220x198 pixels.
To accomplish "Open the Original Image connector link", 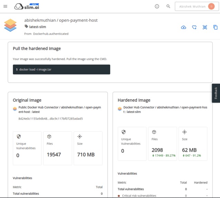I will click(60, 110).
